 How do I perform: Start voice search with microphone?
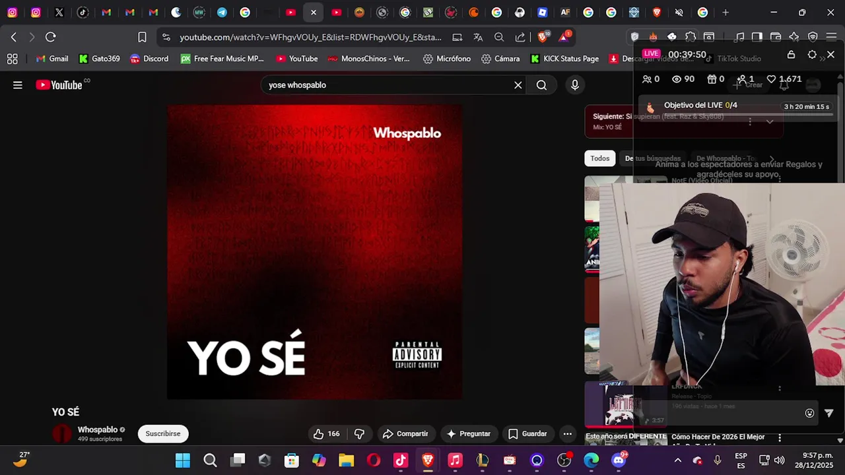coord(575,85)
